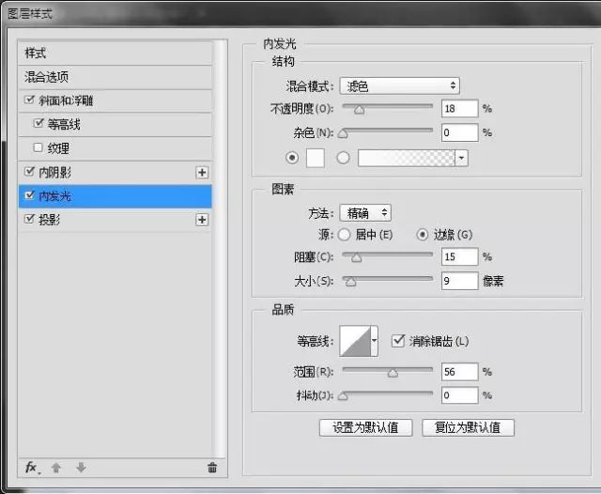This screenshot has height=494, width=601.
Task: Uncheck the 等高线 checkbox in the styles list
Action: (x=39, y=123)
